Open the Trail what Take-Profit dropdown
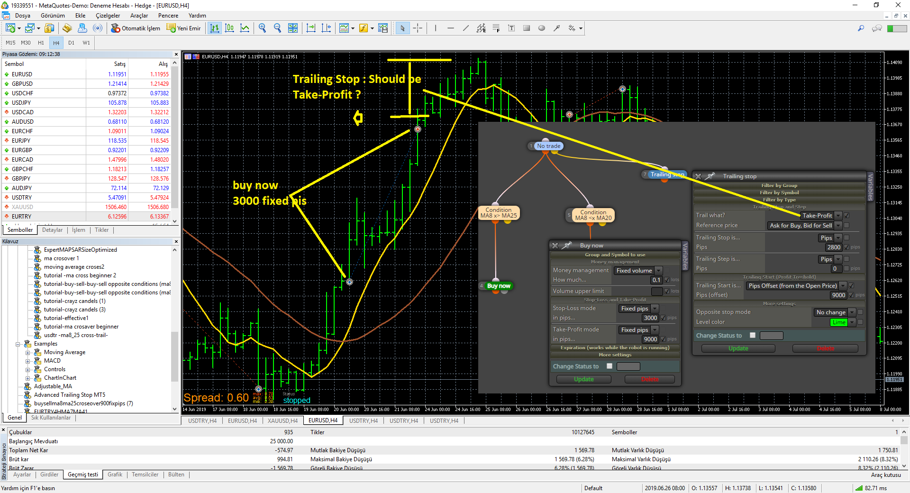Viewport: 910px width, 493px height. pos(838,215)
